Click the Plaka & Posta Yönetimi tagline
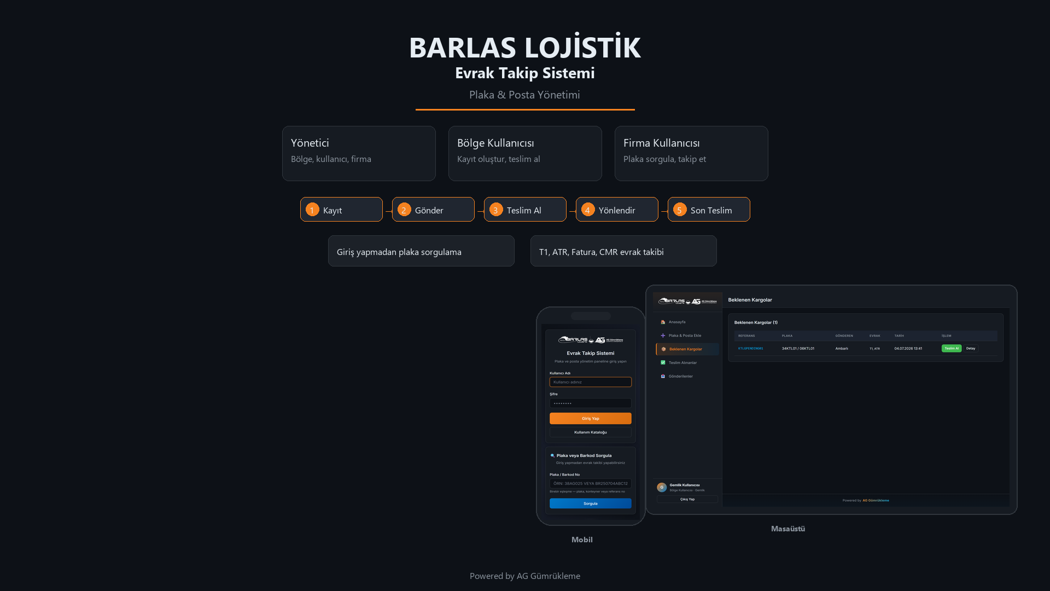The width and height of the screenshot is (1050, 591). (525, 95)
